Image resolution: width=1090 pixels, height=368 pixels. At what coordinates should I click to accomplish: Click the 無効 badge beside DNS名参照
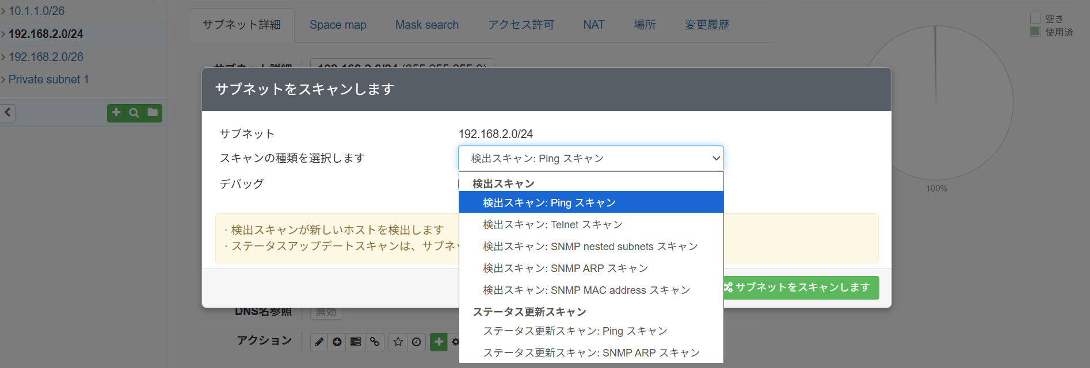[x=326, y=312]
